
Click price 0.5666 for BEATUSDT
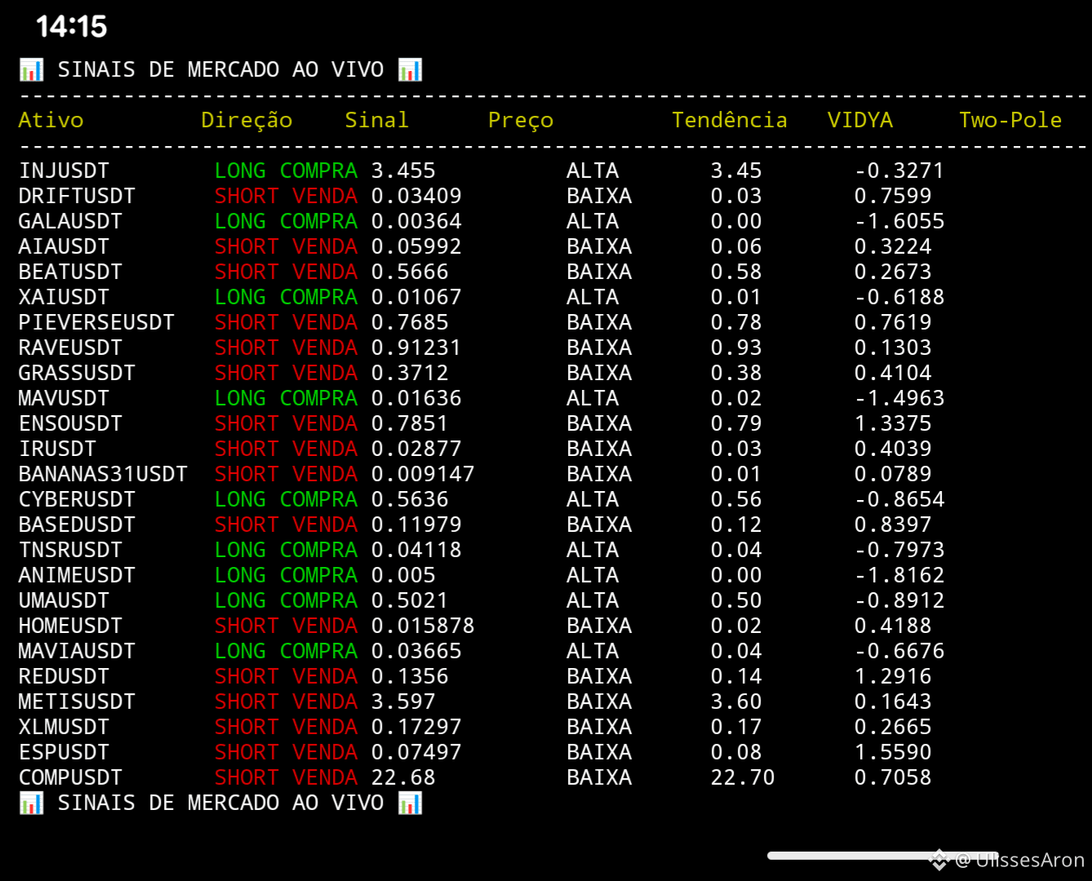[x=410, y=272]
